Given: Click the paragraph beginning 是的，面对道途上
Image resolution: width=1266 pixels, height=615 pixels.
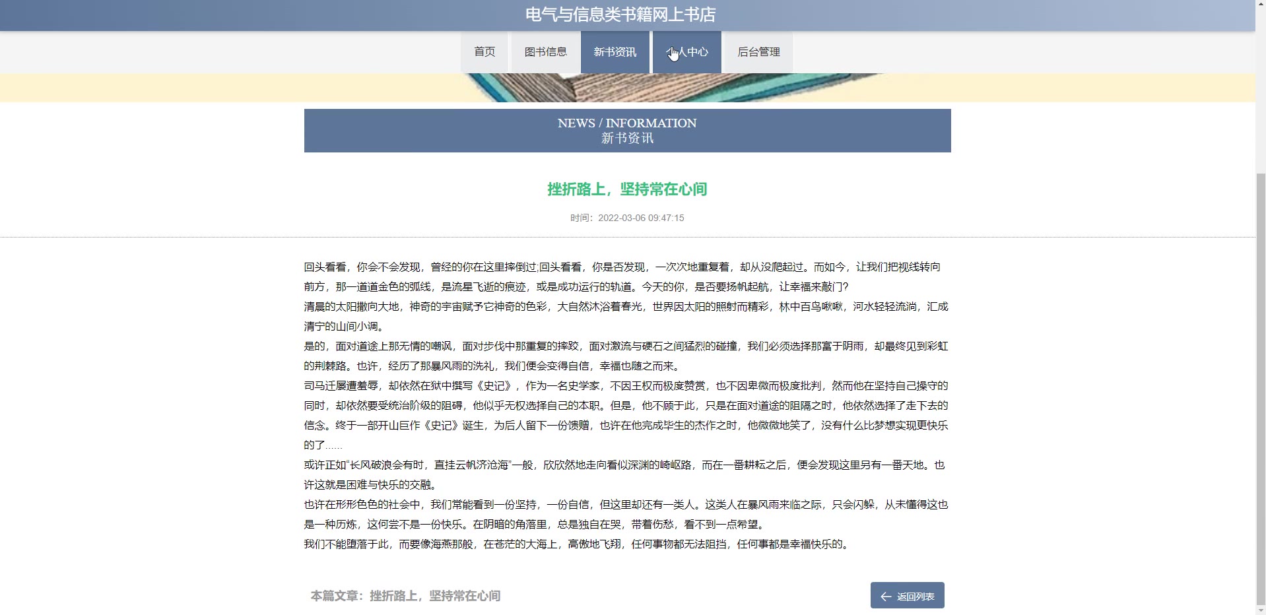Looking at the screenshot, I should 626,356.
